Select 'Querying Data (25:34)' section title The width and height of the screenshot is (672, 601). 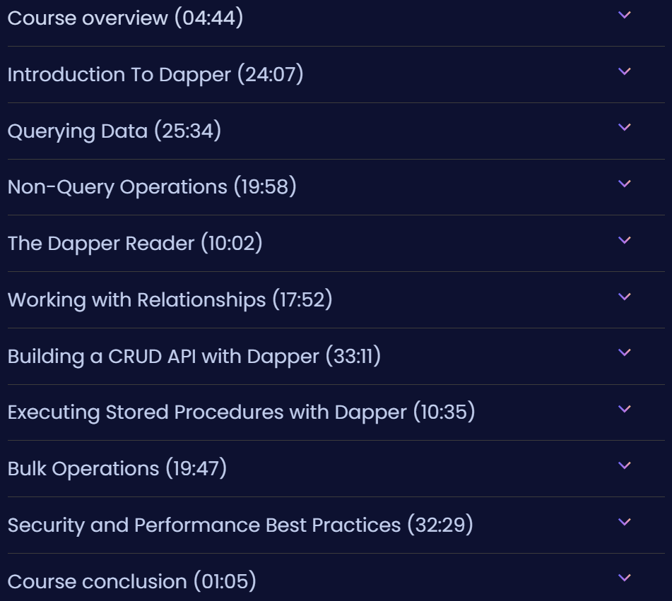coord(114,131)
